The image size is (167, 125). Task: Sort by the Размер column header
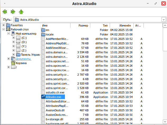pyautogui.click(x=80, y=25)
